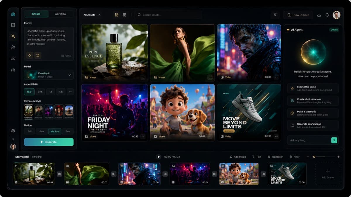Open options menu on perfume image card

[x=143, y=77]
